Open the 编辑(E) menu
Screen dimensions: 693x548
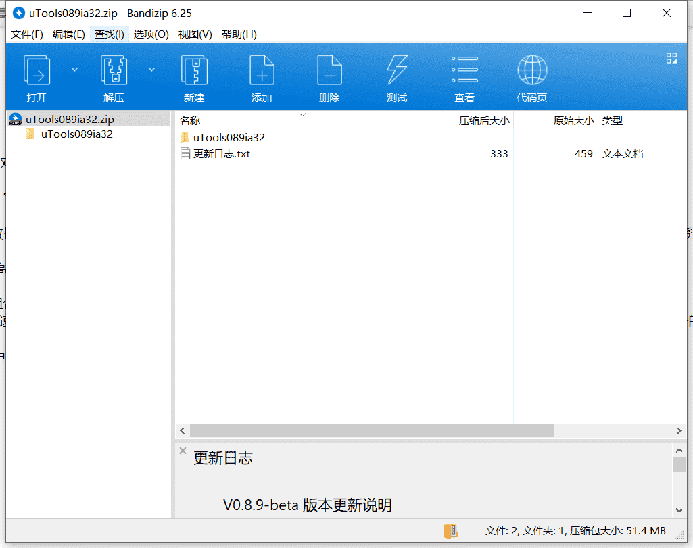pyautogui.click(x=68, y=34)
